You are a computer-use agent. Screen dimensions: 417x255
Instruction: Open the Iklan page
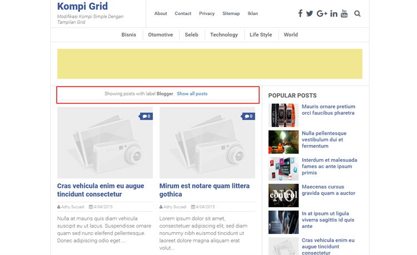[x=252, y=13]
